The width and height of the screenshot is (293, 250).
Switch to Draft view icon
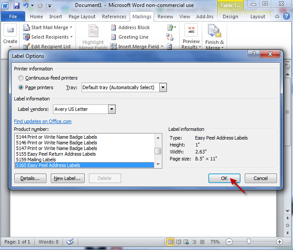(202, 242)
